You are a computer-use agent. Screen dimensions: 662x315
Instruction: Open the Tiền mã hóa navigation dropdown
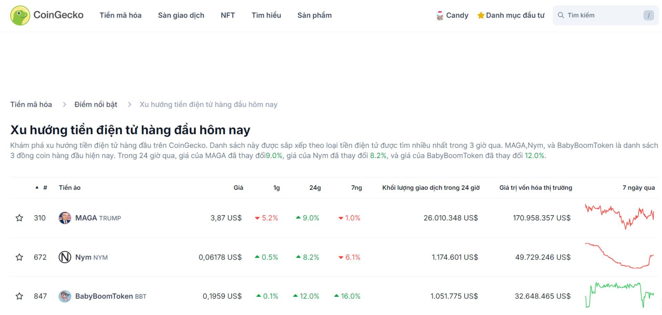pyautogui.click(x=120, y=15)
